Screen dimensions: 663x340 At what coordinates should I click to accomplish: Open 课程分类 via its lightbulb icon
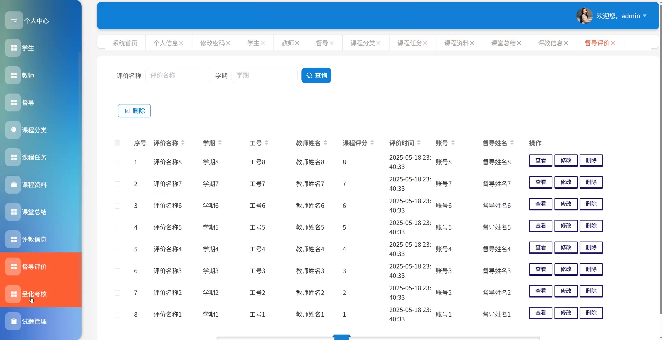(14, 130)
